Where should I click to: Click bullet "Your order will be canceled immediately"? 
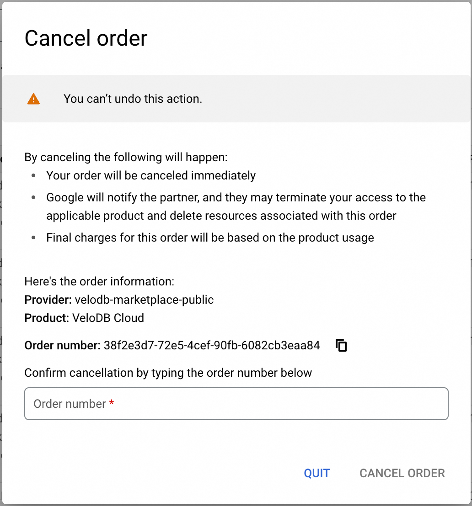[151, 175]
